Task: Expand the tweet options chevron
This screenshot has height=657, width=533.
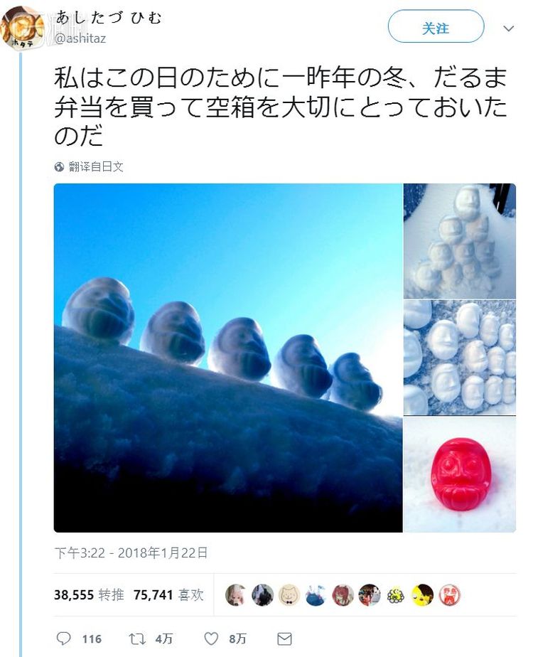Action: pos(508,28)
